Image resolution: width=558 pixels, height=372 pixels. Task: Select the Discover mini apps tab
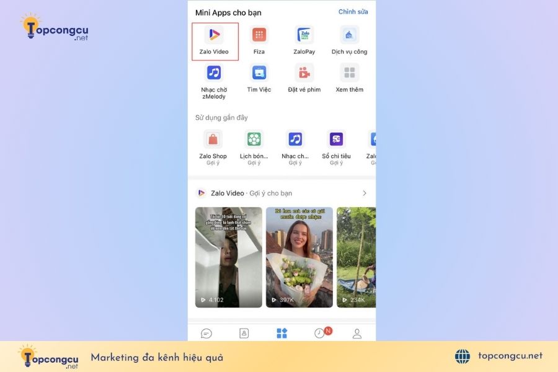282,333
